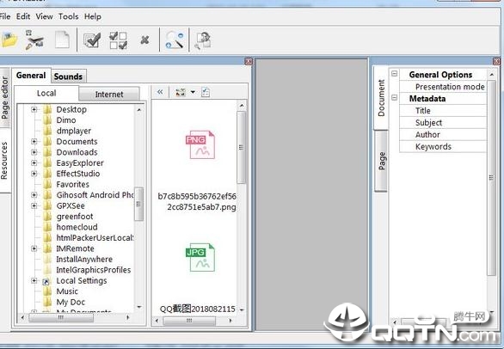Switch to the Sounds tab
The height and width of the screenshot is (349, 504).
coord(68,77)
